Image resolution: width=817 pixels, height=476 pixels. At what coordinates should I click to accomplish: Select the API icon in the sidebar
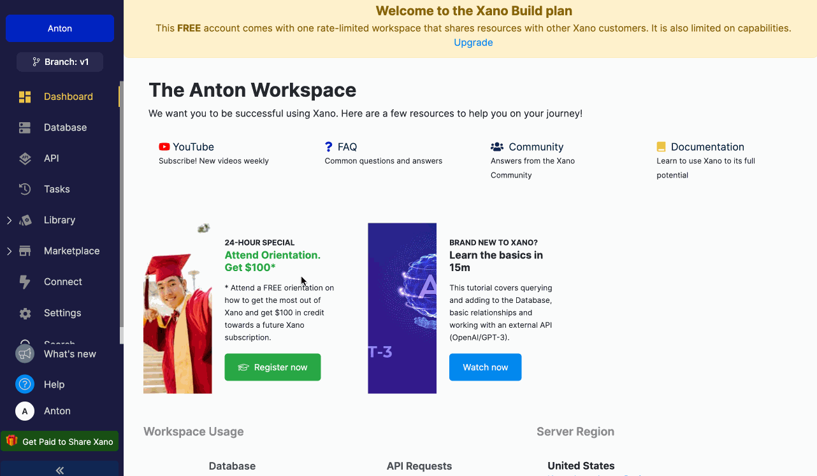click(x=25, y=158)
